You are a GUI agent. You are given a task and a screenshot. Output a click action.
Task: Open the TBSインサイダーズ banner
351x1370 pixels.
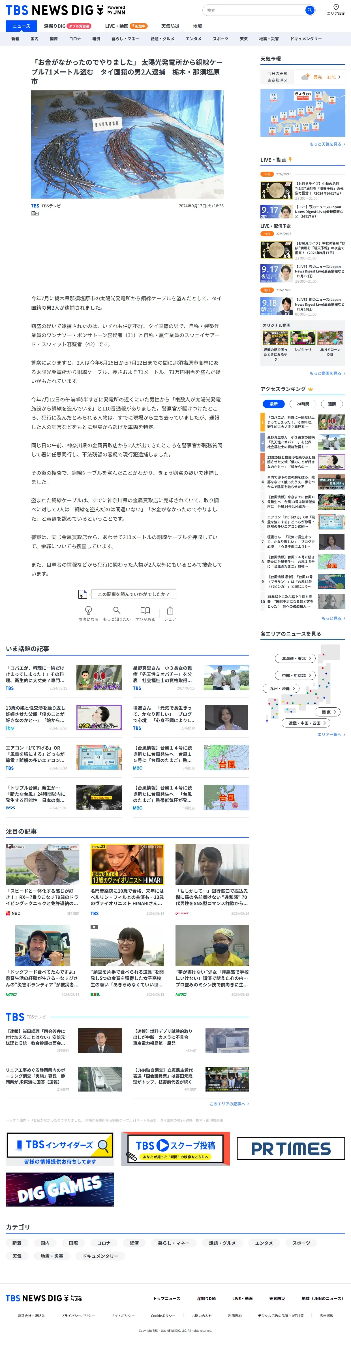[x=59, y=1149]
